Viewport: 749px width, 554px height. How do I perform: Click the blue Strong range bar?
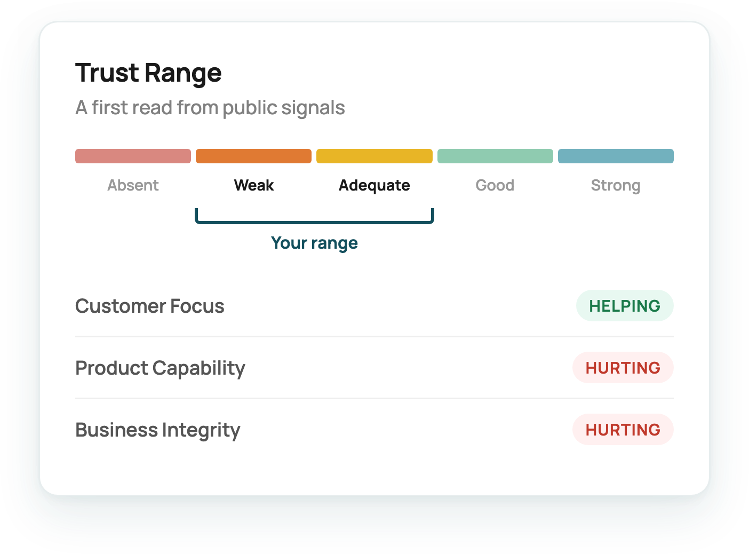coord(616,156)
